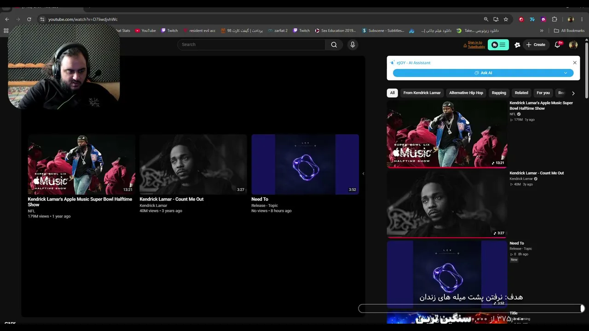The height and width of the screenshot is (331, 589).
Task: Select the Alternative Hip Hop chip
Action: 466,93
